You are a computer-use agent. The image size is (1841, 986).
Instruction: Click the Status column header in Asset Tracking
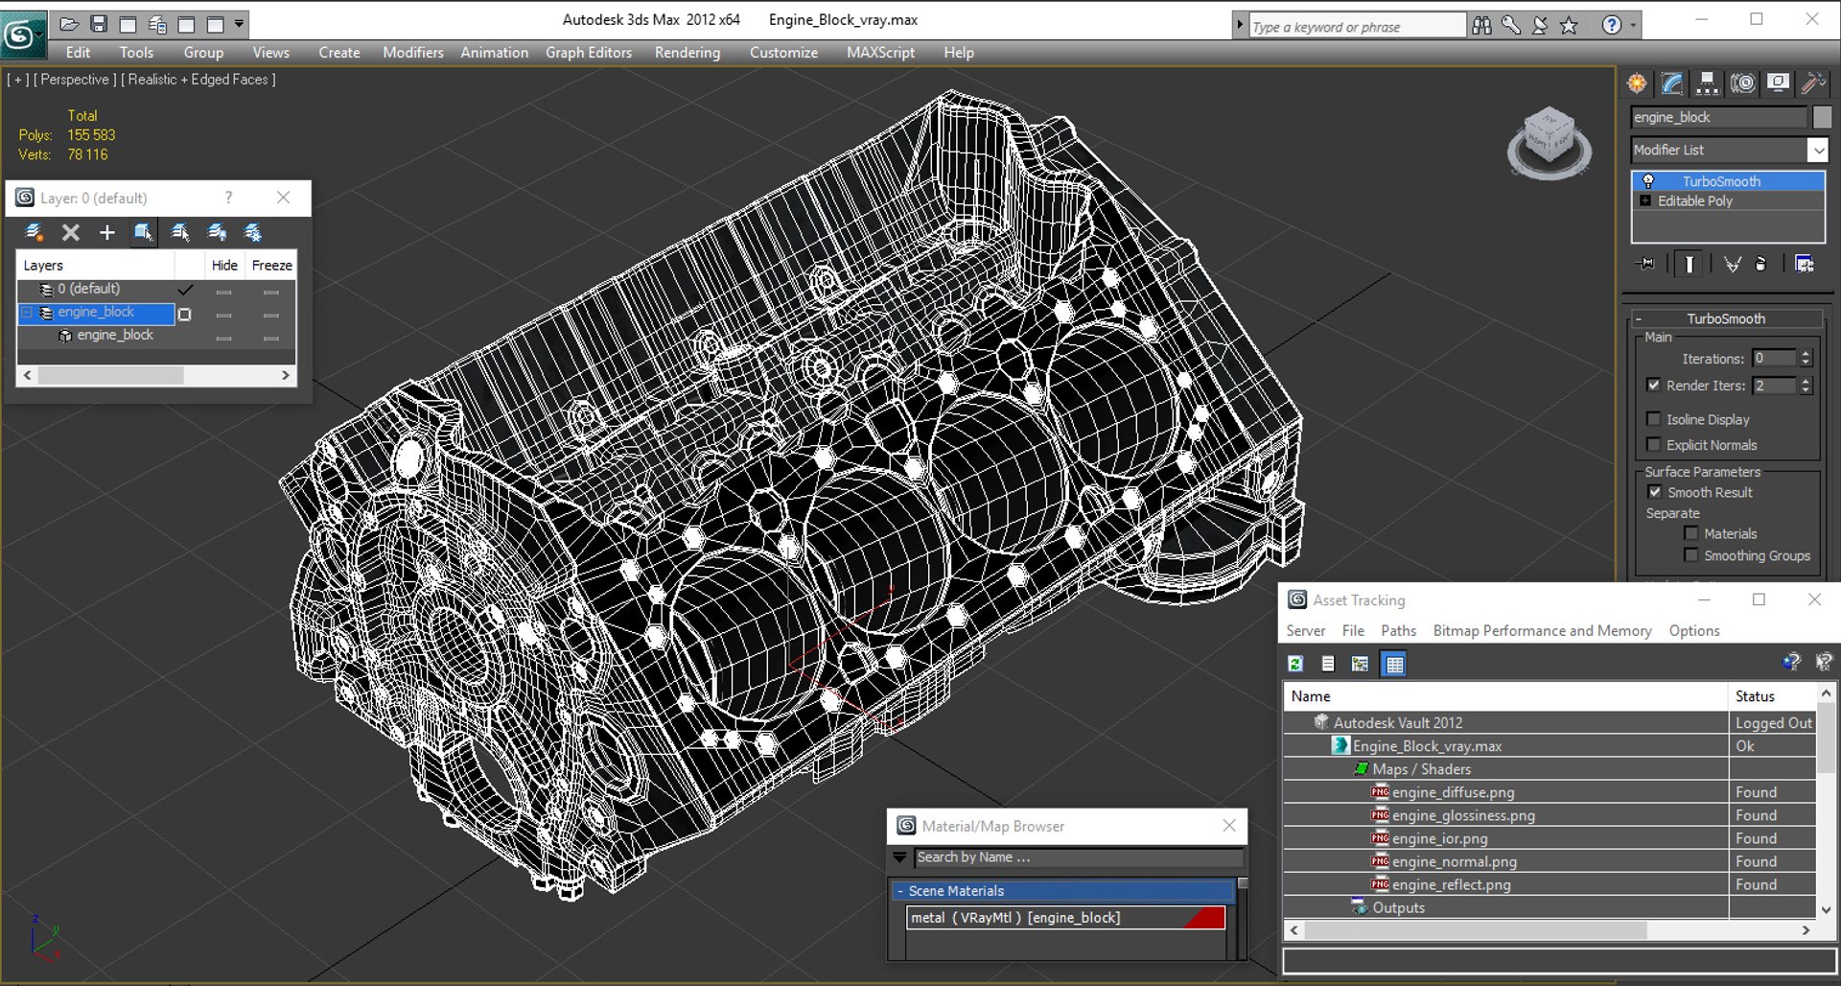point(1773,695)
